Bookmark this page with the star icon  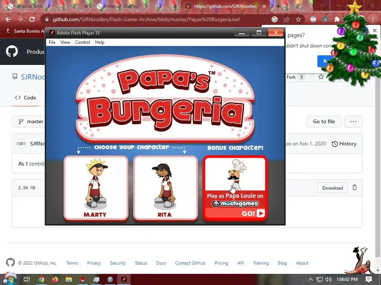(298, 19)
